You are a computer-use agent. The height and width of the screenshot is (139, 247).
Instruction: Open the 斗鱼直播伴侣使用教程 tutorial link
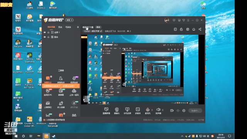[x=56, y=120]
